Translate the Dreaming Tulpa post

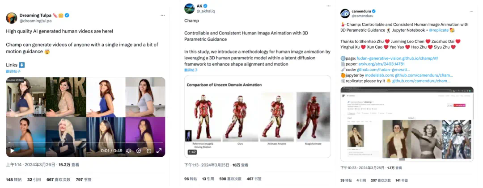13,71
